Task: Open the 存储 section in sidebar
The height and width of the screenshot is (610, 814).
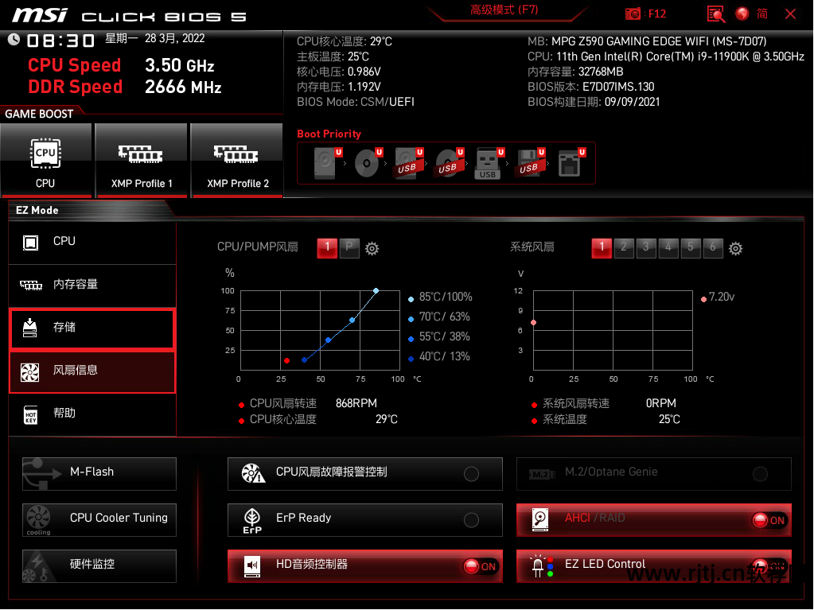Action: 92,328
